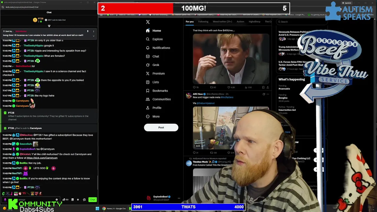Bookmark the first visible post

click(263, 87)
